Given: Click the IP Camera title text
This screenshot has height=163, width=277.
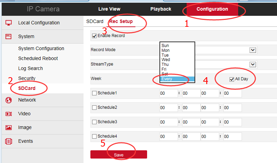Looking at the screenshot, I should [43, 9].
